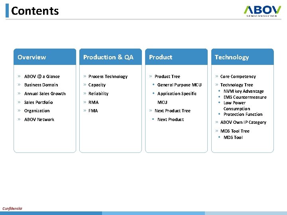Select Low Power Consumption sub-item
This screenshot has height=215, width=287.
(x=237, y=106)
